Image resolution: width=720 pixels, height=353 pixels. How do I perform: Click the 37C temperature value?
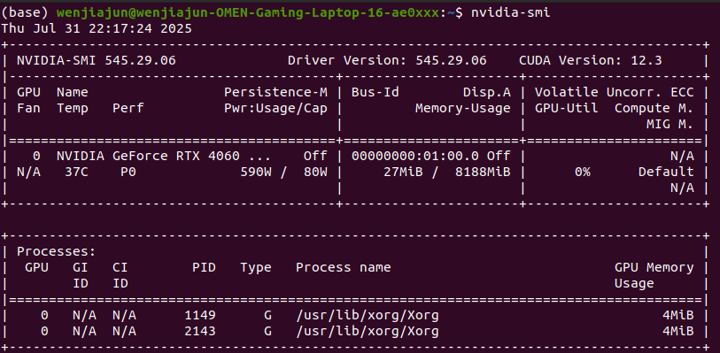tap(77, 173)
